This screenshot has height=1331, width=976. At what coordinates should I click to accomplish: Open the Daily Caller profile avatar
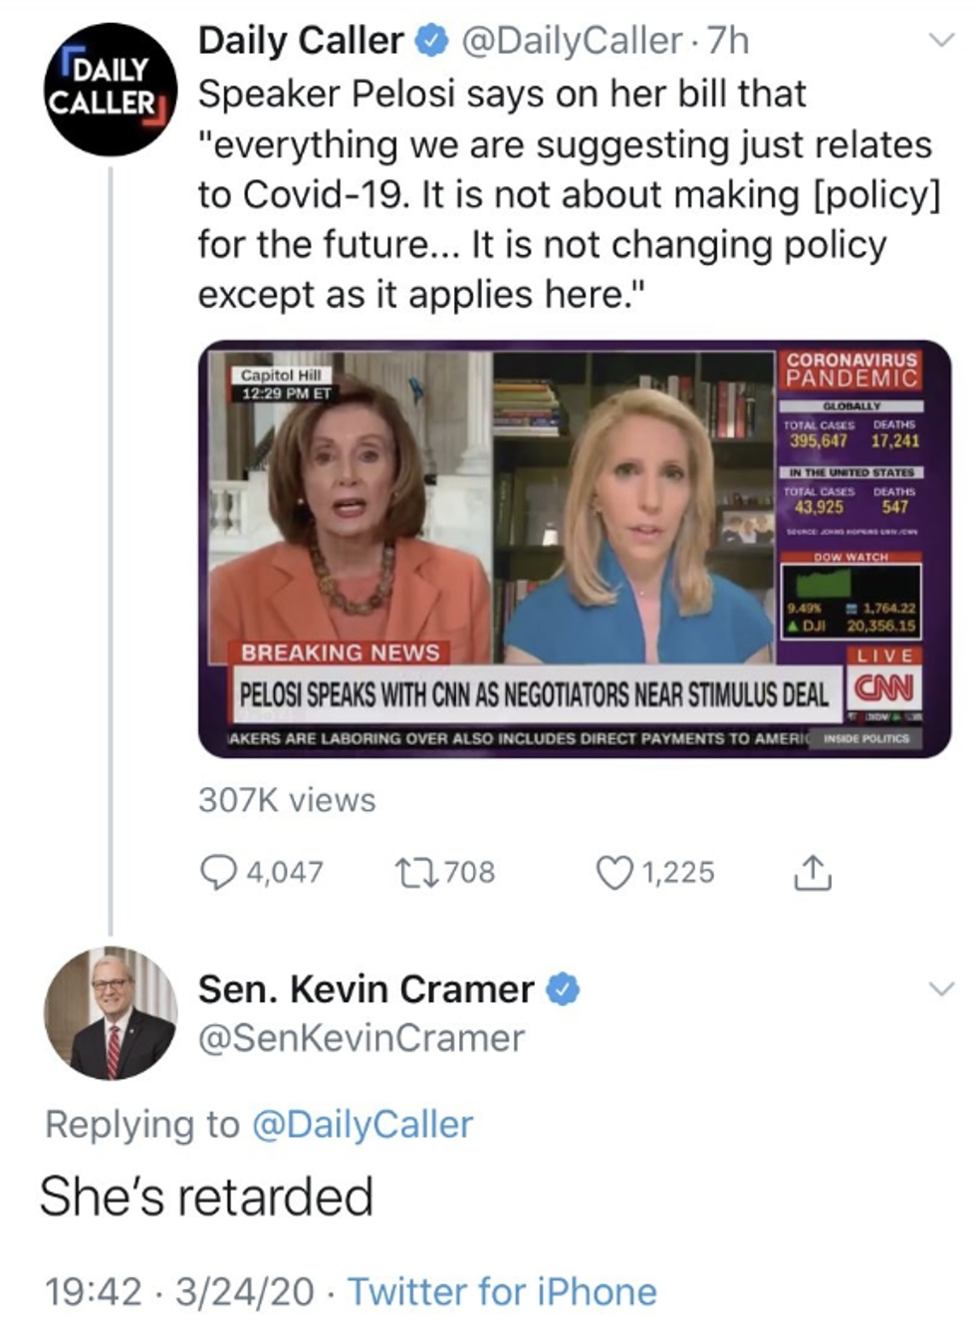[111, 89]
